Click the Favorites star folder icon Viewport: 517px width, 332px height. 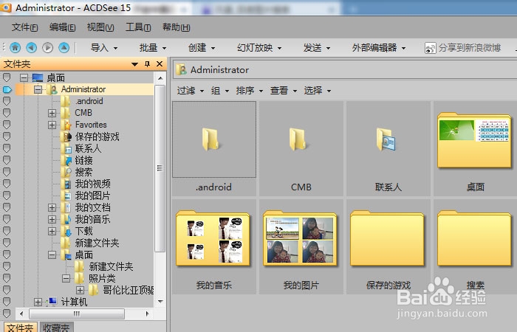point(66,125)
